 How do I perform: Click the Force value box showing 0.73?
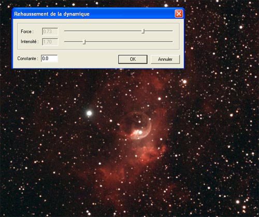point(50,32)
